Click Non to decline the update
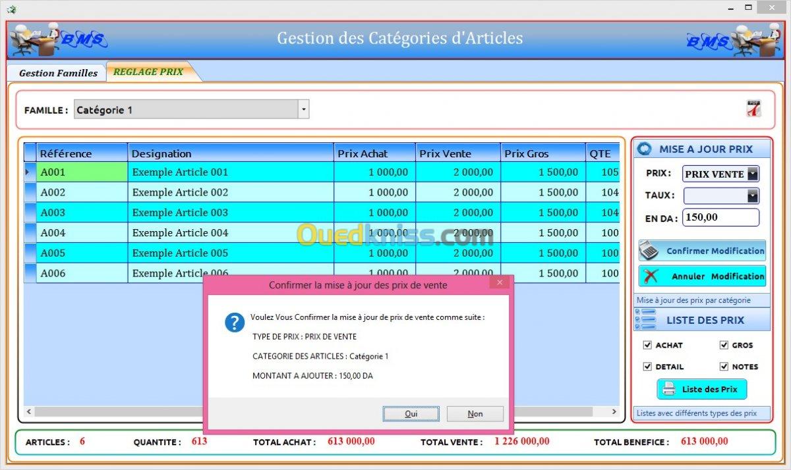Viewport: 791px width, 470px height. click(x=475, y=413)
